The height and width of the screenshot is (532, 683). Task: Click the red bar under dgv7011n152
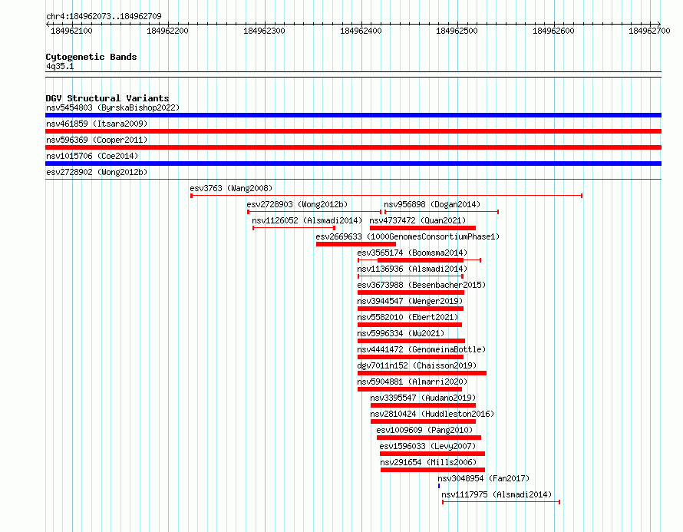(x=422, y=373)
